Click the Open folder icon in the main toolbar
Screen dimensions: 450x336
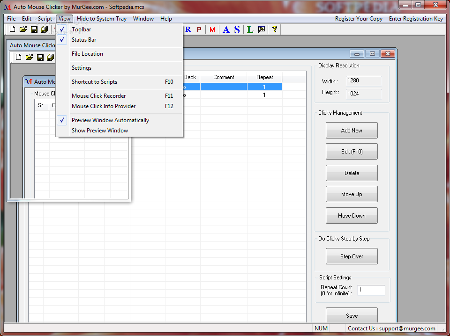[23, 29]
